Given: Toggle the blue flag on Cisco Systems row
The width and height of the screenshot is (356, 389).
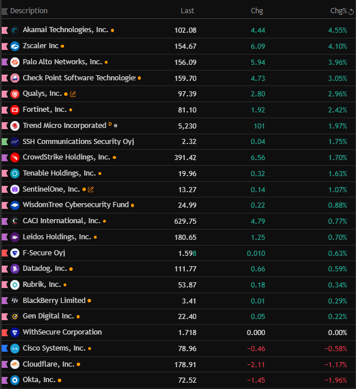Looking at the screenshot, I should (x=5, y=349).
